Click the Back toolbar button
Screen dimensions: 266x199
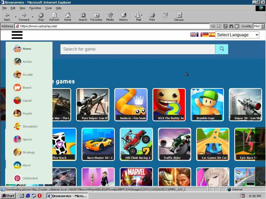(7, 17)
